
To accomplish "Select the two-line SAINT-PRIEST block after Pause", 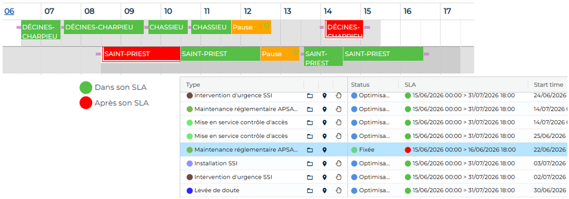I will click(323, 56).
